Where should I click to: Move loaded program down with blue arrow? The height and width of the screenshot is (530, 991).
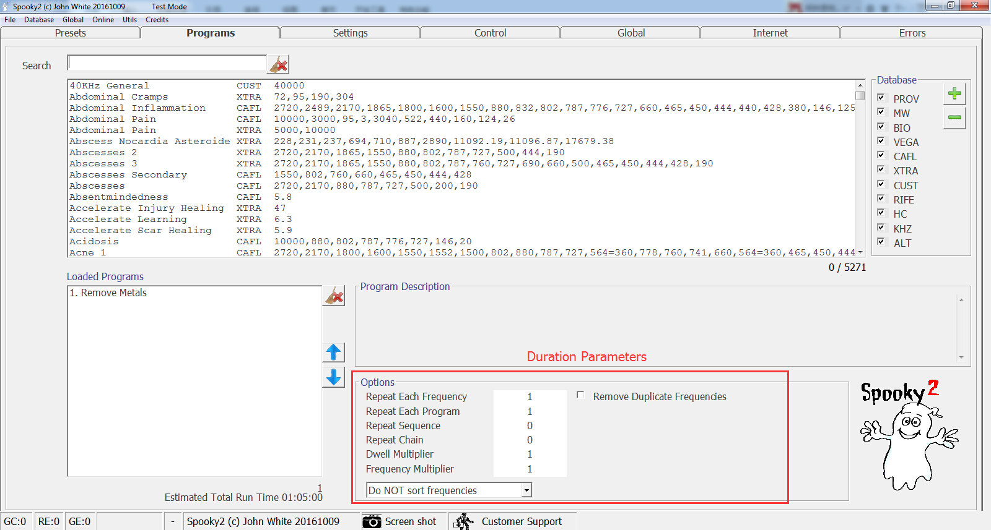(x=334, y=377)
